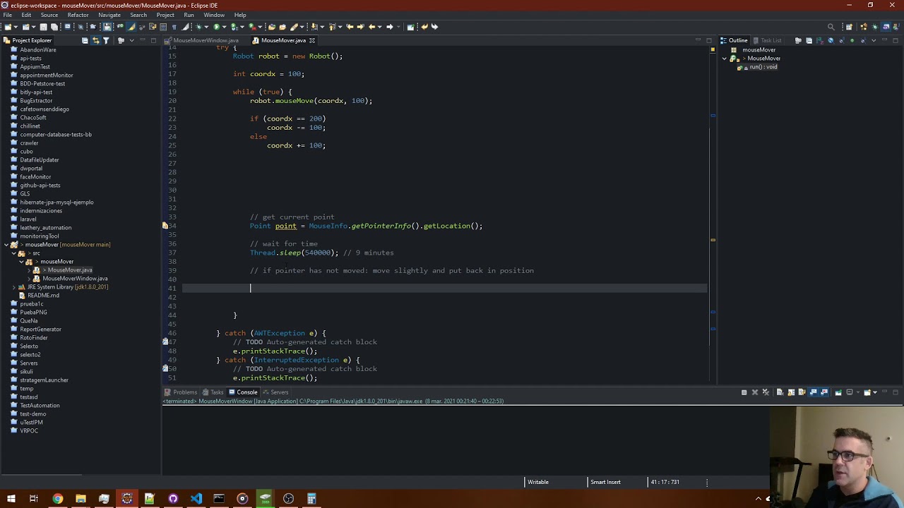Click the Writable status bar field
This screenshot has width=904, height=508.
click(x=538, y=482)
